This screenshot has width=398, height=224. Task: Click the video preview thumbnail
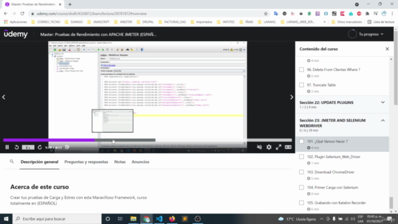click(113, 121)
